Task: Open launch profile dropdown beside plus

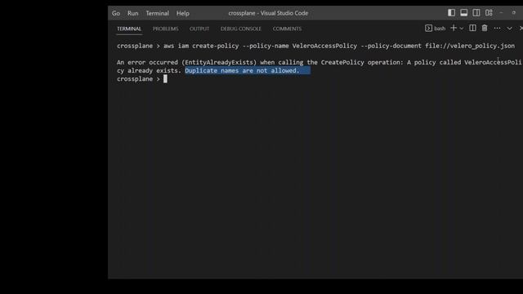Action: 462,29
